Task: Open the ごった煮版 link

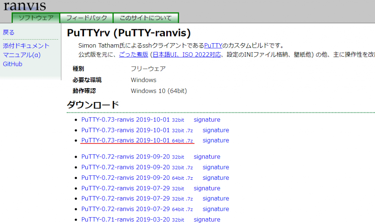Action: coord(133,55)
